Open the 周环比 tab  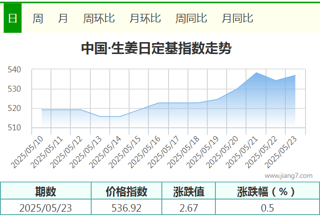(x=99, y=19)
